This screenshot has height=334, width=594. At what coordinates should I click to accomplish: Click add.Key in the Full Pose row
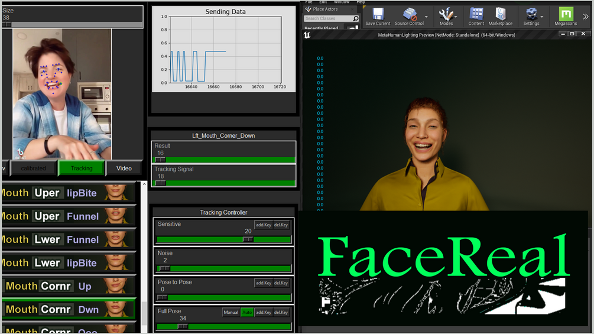[x=263, y=312]
